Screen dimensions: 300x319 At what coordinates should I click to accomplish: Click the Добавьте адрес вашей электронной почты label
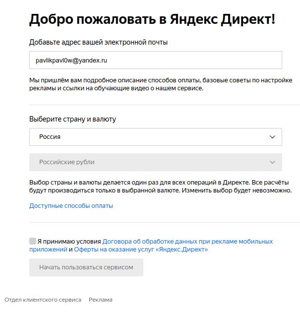tap(99, 42)
